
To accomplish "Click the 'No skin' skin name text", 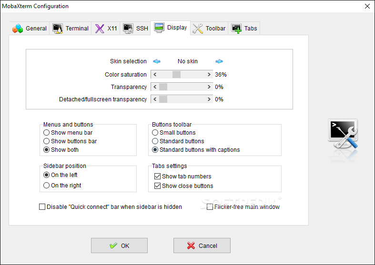I will pyautogui.click(x=188, y=61).
